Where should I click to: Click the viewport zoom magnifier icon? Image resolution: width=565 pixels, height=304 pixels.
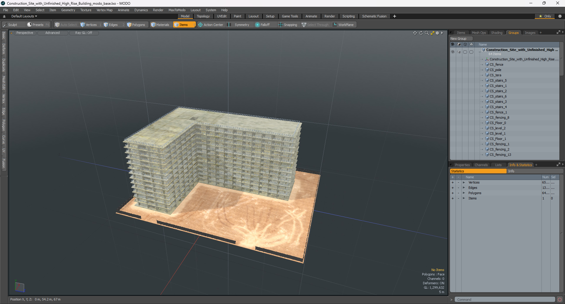[427, 33]
